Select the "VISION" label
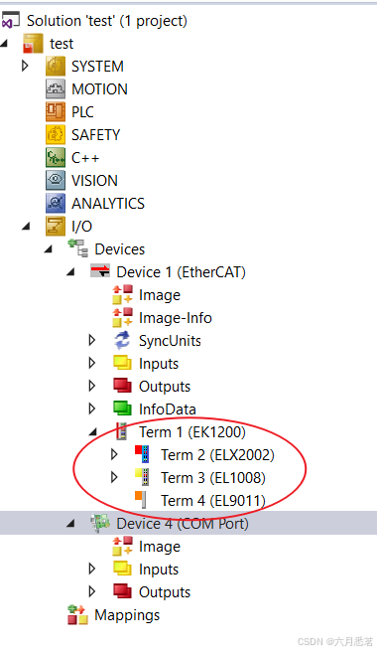This screenshot has width=377, height=653. click(x=95, y=181)
